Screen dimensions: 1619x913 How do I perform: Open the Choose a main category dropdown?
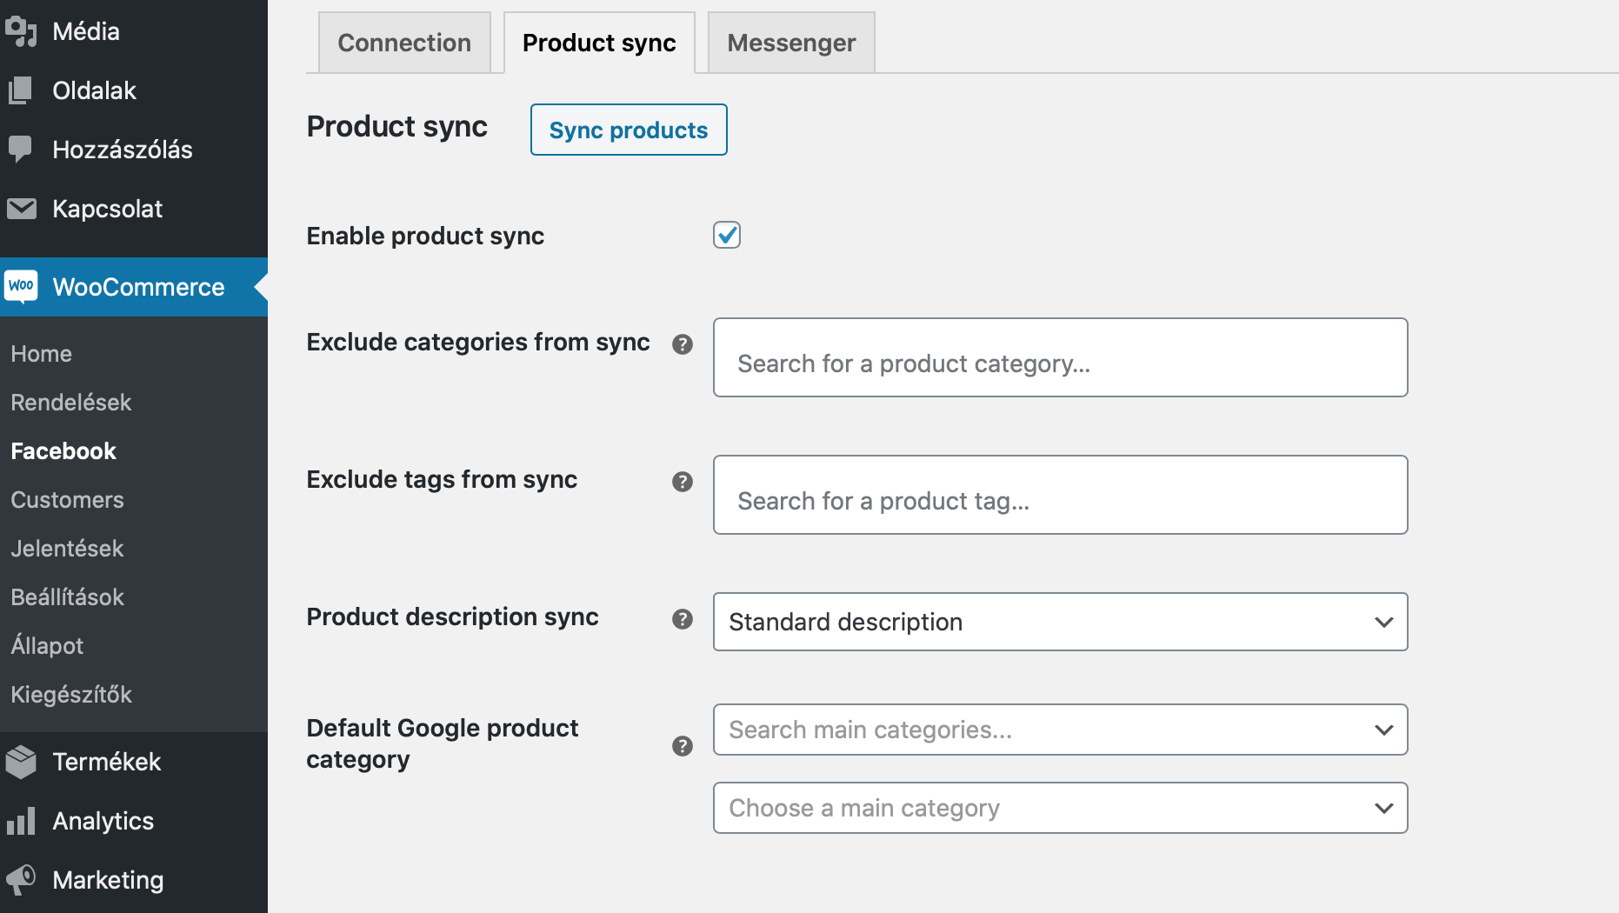coord(1060,808)
